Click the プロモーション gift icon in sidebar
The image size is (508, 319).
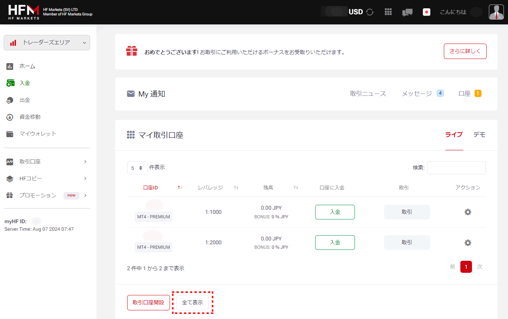click(x=10, y=195)
